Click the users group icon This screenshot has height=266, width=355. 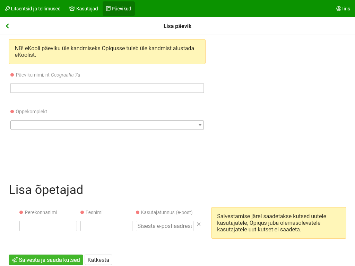tap(72, 9)
